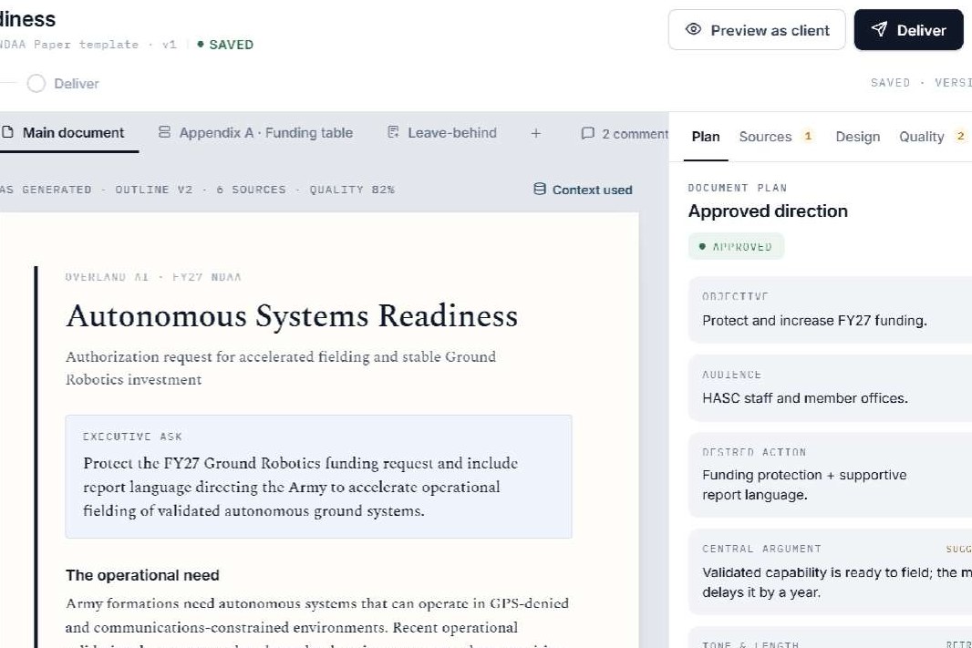Screen dimensions: 972x648
Task: Click the 'TONE & LENGTH' card label
Action: point(750,644)
